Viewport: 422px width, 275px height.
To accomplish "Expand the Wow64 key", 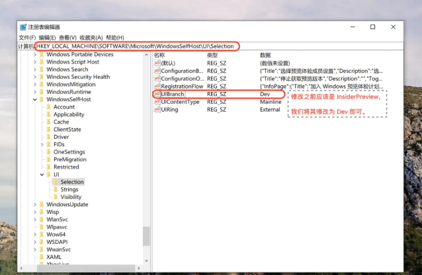I will pos(35,235).
